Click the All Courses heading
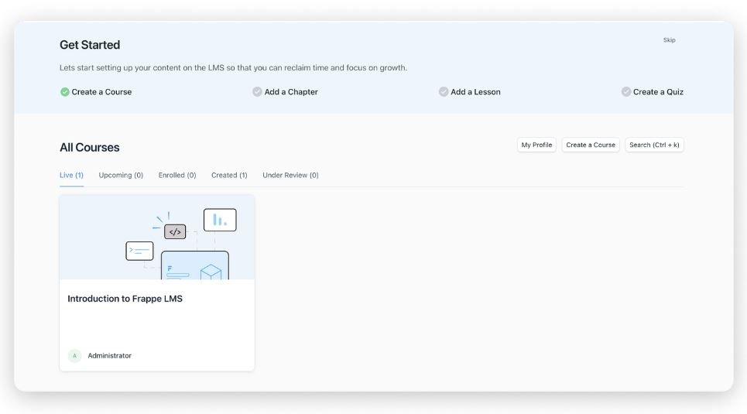The width and height of the screenshot is (747, 414). coord(90,148)
